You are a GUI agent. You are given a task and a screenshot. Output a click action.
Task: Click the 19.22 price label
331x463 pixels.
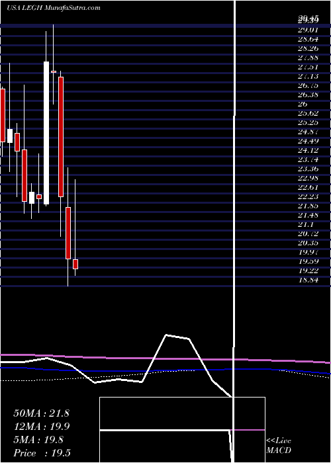[x=308, y=271]
